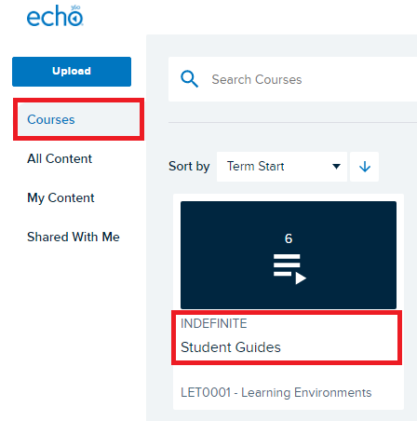Click the media count number 6
The height and width of the screenshot is (421, 417).
click(289, 238)
